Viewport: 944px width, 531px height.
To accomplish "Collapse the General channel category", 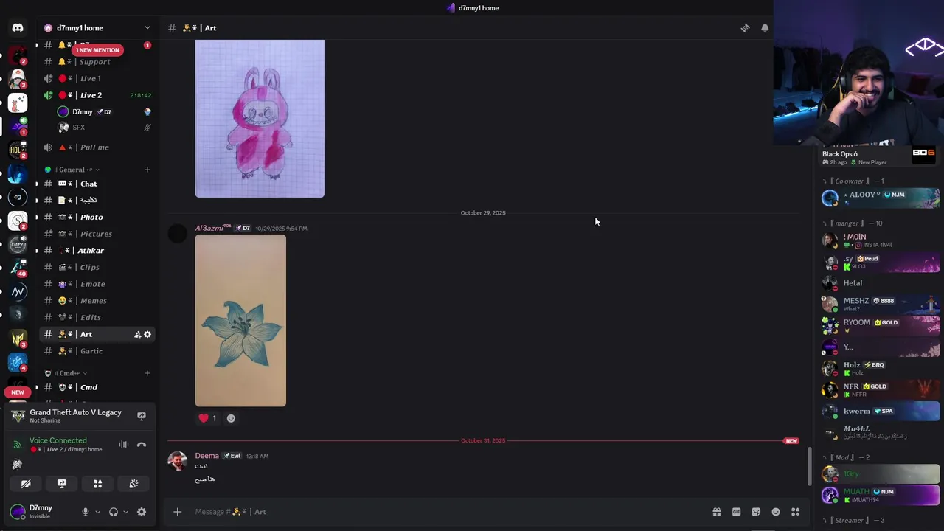I will click(72, 170).
